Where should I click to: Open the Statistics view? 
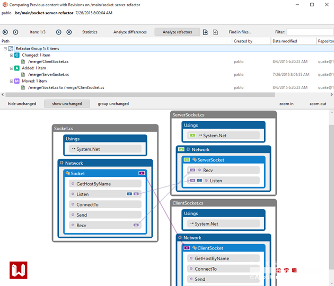pyautogui.click(x=90, y=32)
